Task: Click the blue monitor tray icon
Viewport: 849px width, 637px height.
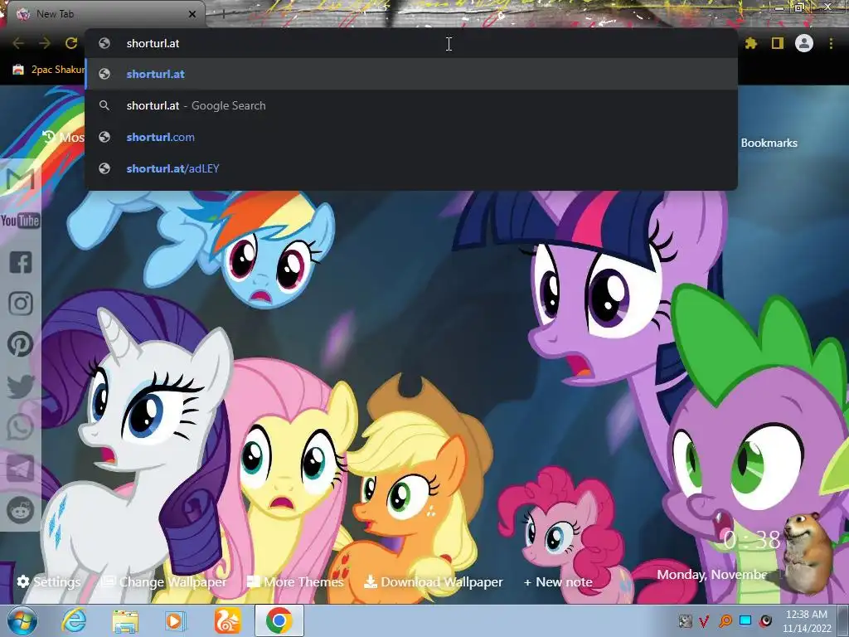Action: (x=745, y=620)
